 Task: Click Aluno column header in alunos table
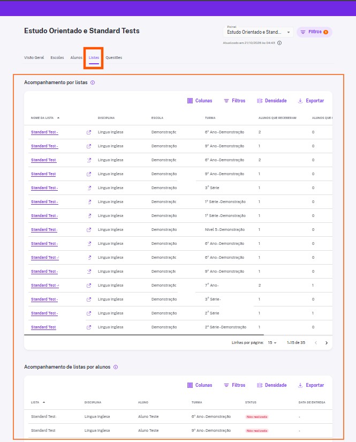click(143, 402)
